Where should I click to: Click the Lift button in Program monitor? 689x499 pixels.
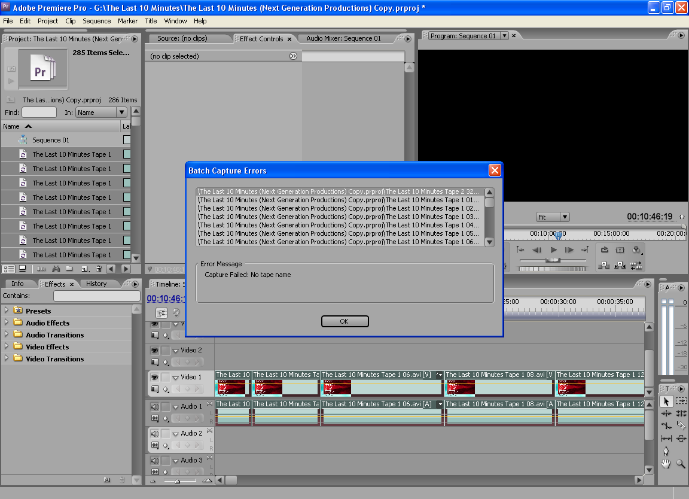tap(604, 265)
